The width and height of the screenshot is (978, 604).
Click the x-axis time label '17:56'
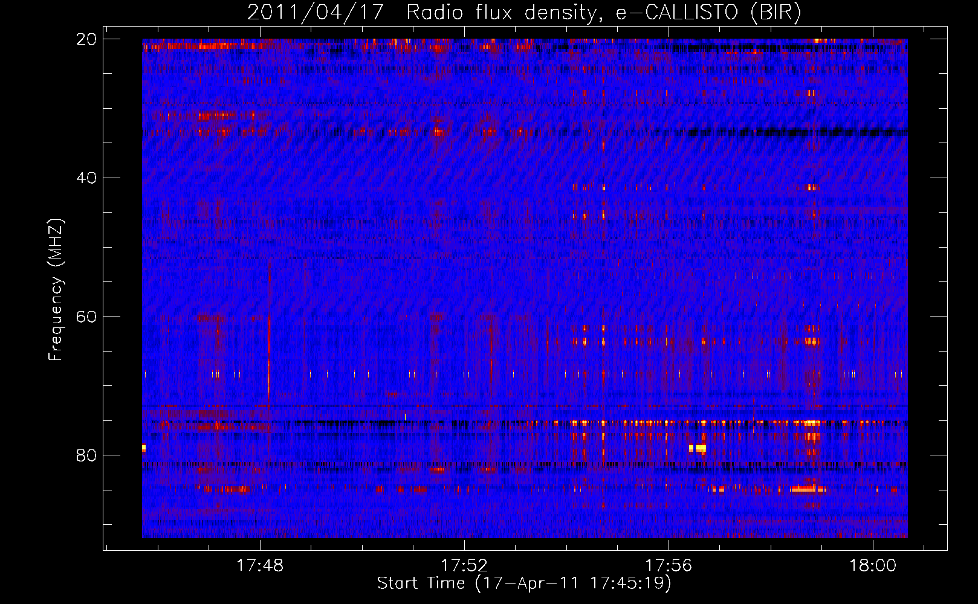(669, 566)
